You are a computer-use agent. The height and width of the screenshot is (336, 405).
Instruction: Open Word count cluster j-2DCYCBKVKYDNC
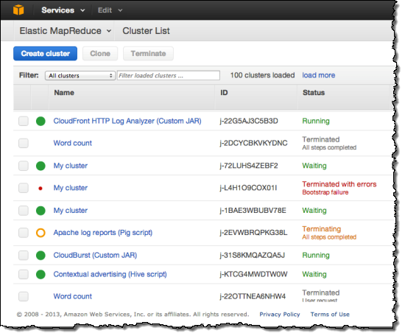click(73, 143)
